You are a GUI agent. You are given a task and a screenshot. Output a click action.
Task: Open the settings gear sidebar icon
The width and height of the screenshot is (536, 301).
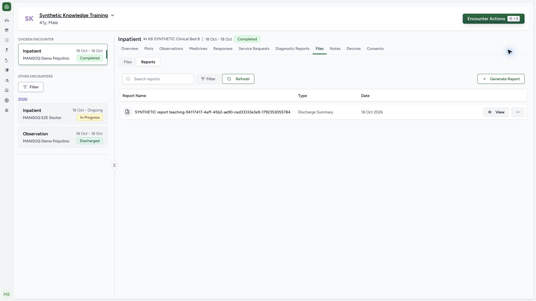click(7, 110)
